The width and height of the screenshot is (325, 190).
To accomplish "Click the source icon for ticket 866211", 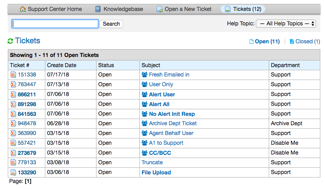I will point(13,94).
